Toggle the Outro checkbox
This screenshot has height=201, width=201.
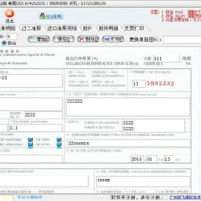click(x=59, y=145)
